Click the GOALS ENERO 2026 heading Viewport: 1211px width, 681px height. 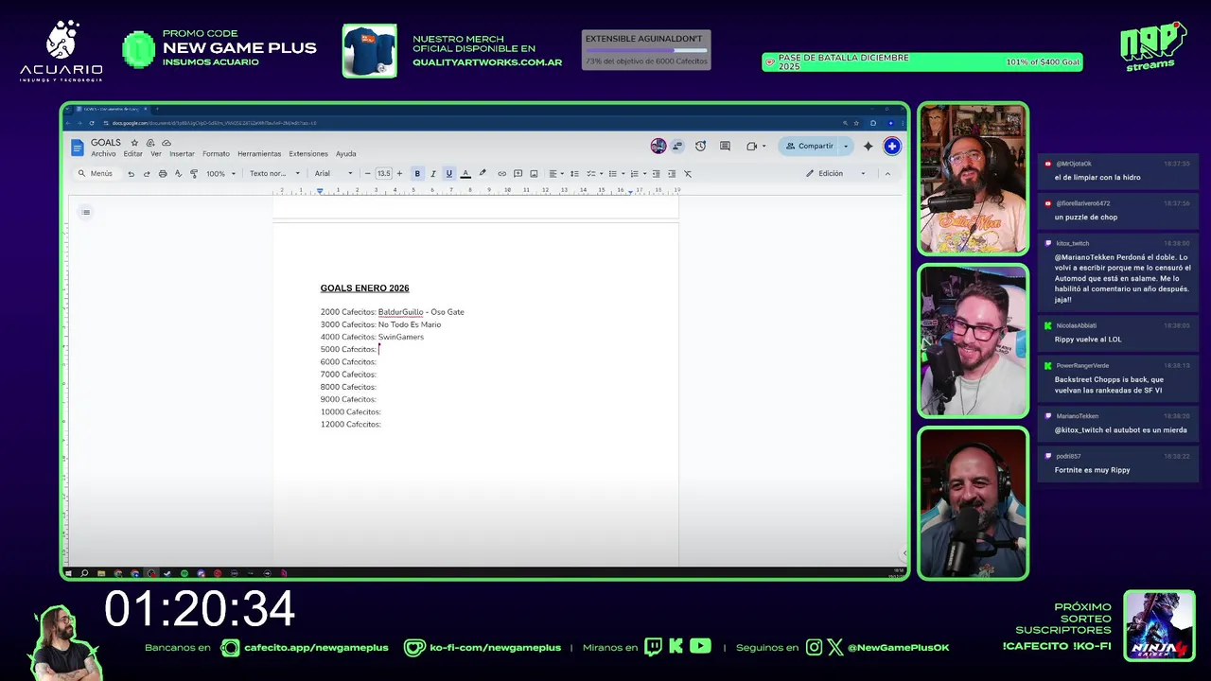[x=364, y=288]
